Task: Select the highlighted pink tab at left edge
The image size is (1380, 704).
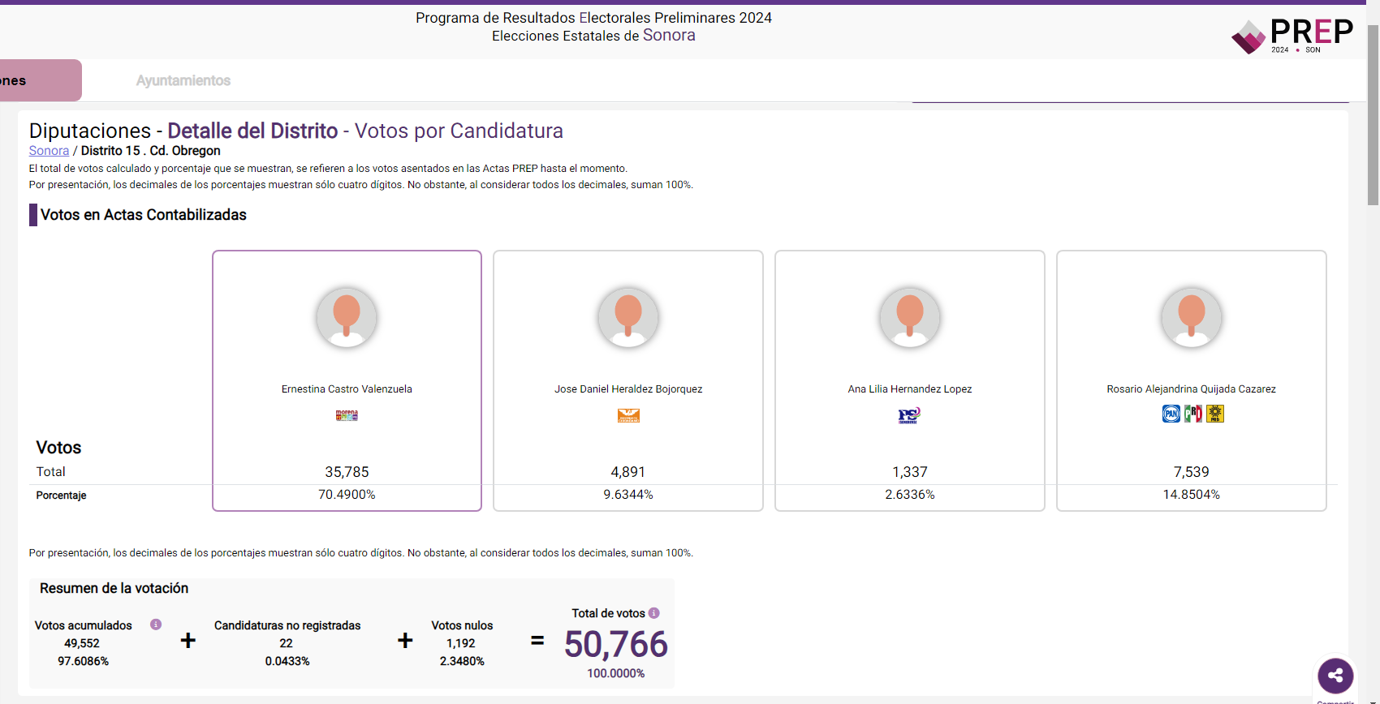Action: (x=39, y=80)
